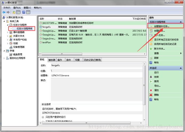The width and height of the screenshot is (185, 132).
Task: Switch to the 触发器 tab
Action: [x=52, y=60]
